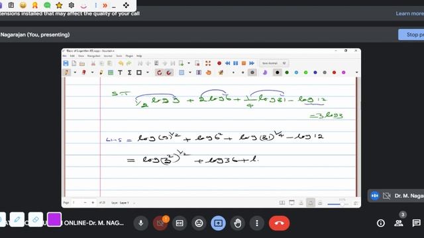
Task: Select the Highlighter tool
Action: 101,72
